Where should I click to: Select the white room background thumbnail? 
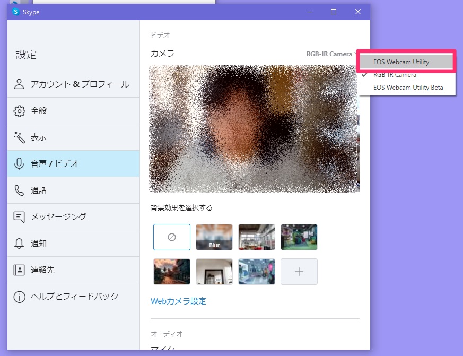click(214, 272)
